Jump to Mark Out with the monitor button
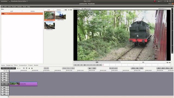The image size is (174, 98). click(100, 65)
